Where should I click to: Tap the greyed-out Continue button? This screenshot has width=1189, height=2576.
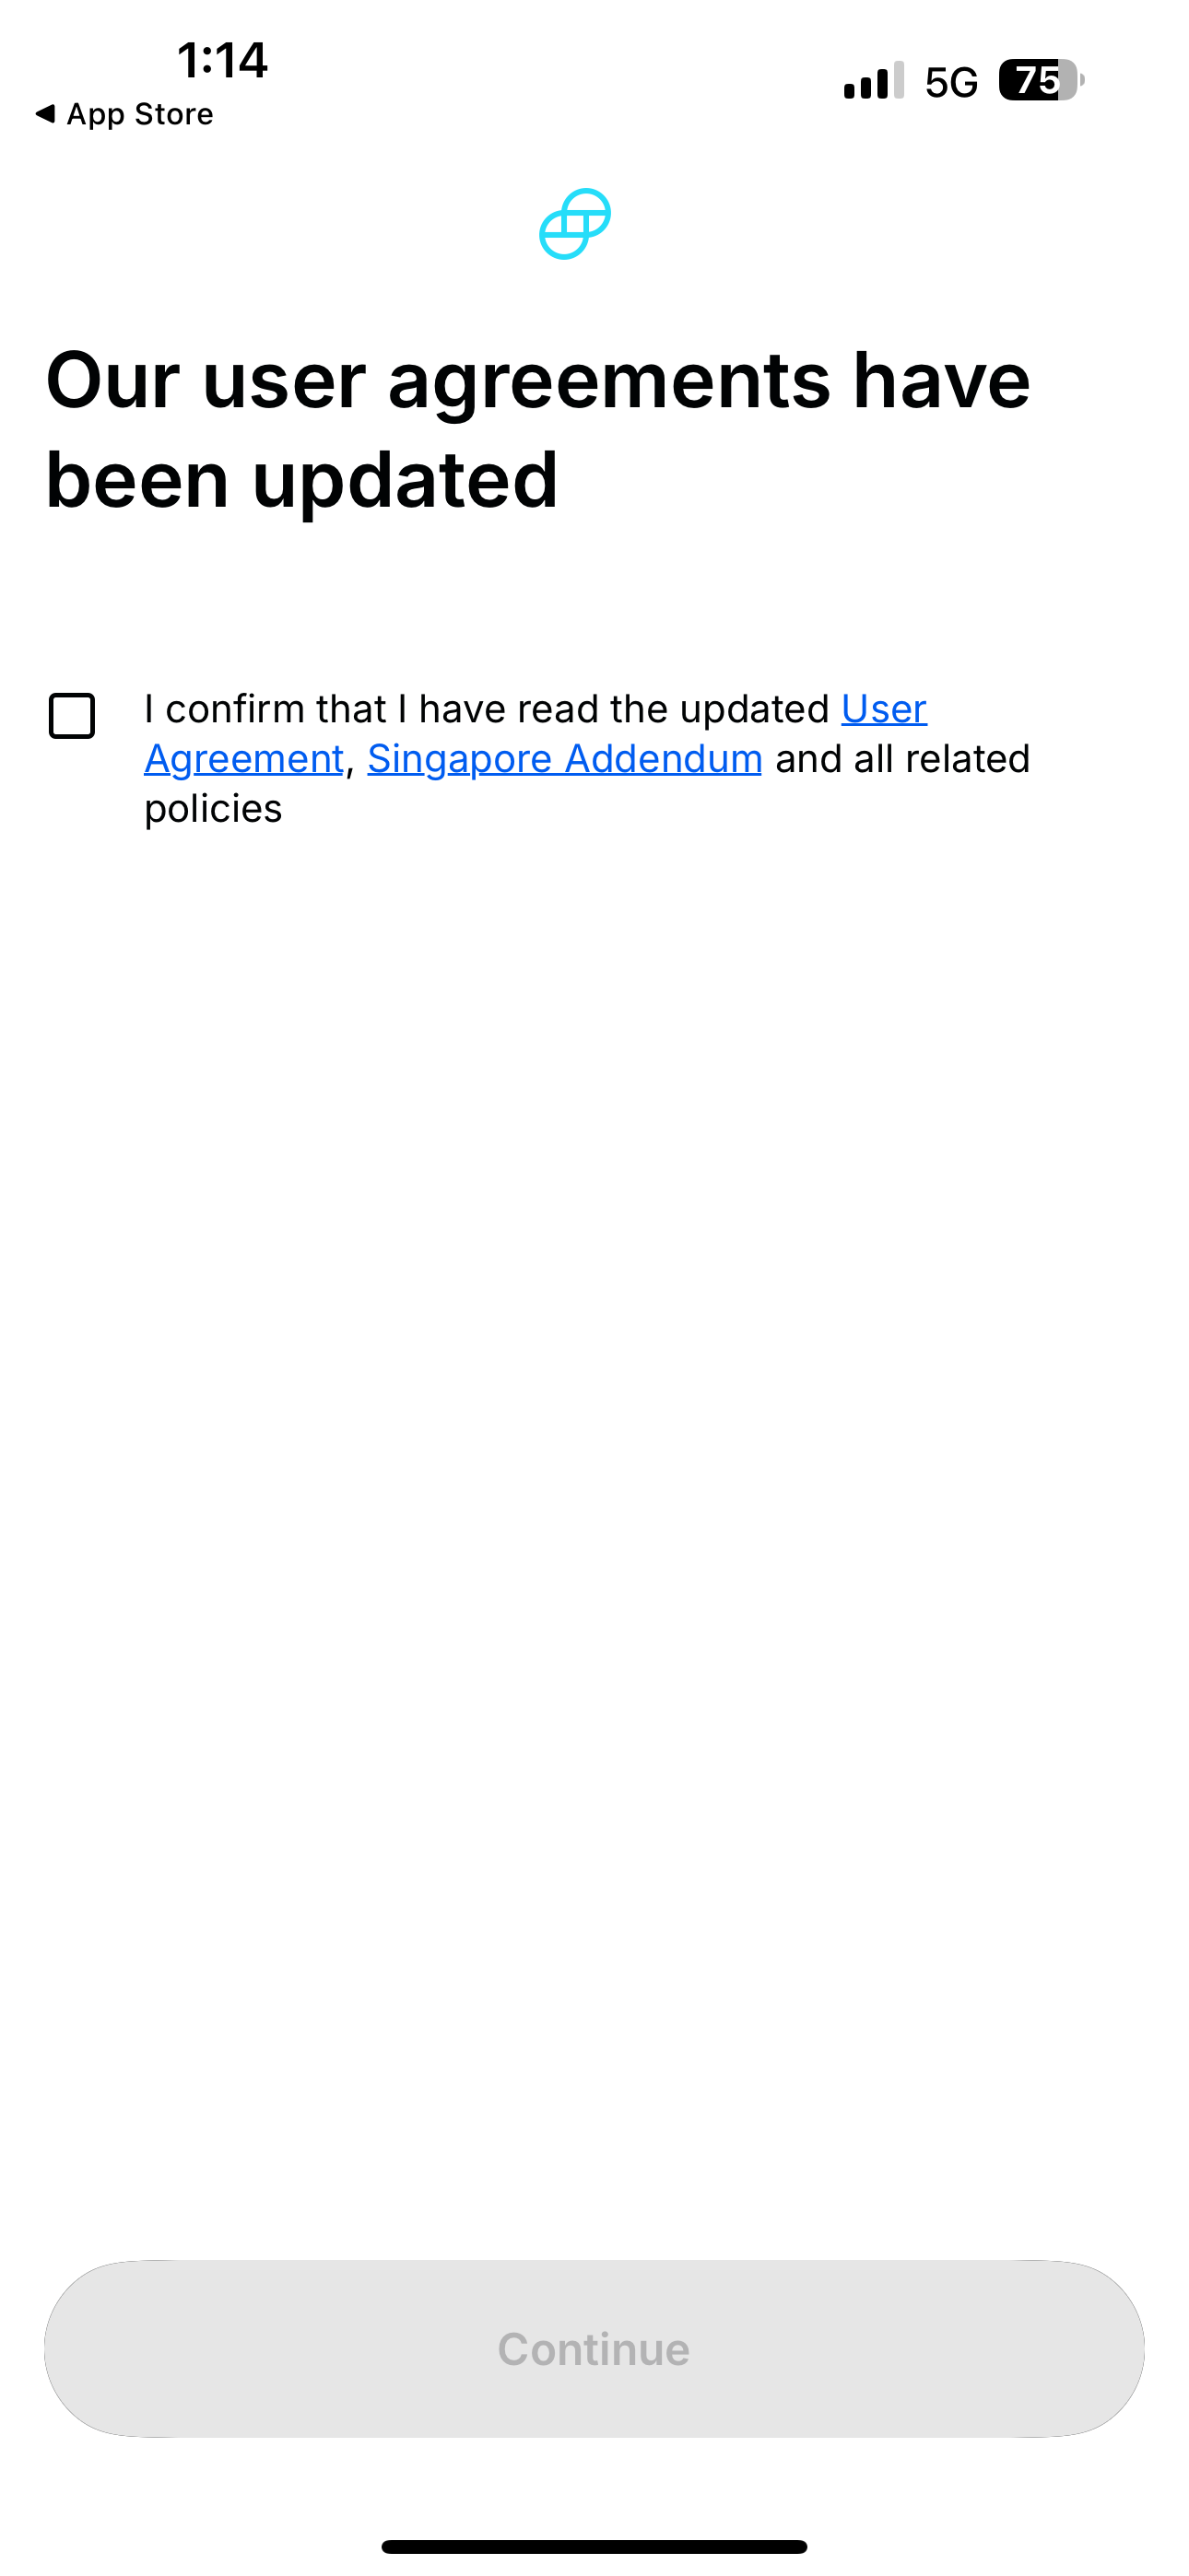[x=594, y=2348]
